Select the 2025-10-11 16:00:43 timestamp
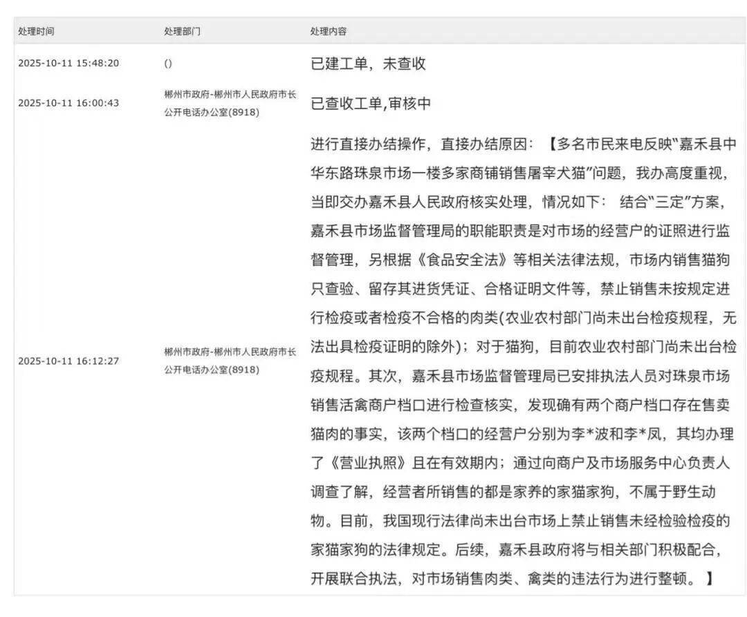The height and width of the screenshot is (617, 747). point(68,103)
